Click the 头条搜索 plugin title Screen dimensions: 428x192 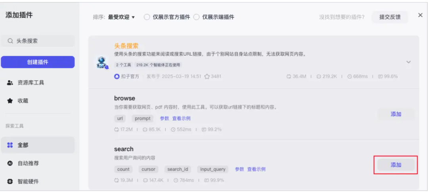click(126, 46)
